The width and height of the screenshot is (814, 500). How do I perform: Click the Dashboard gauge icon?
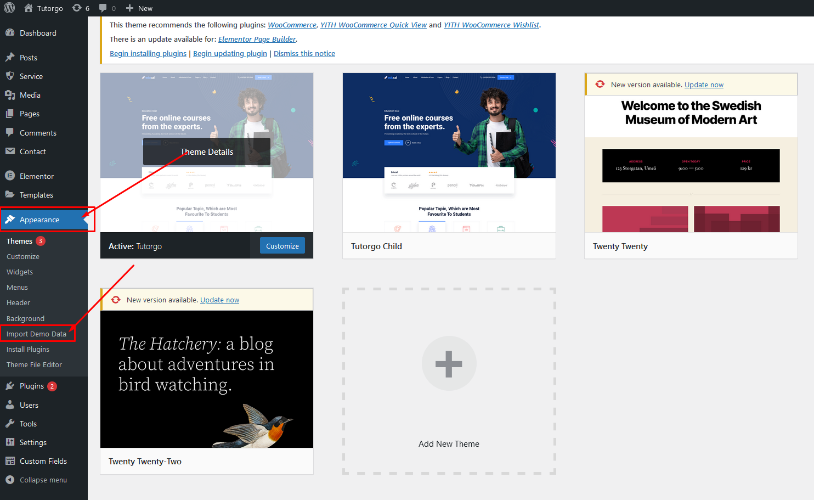tap(10, 33)
